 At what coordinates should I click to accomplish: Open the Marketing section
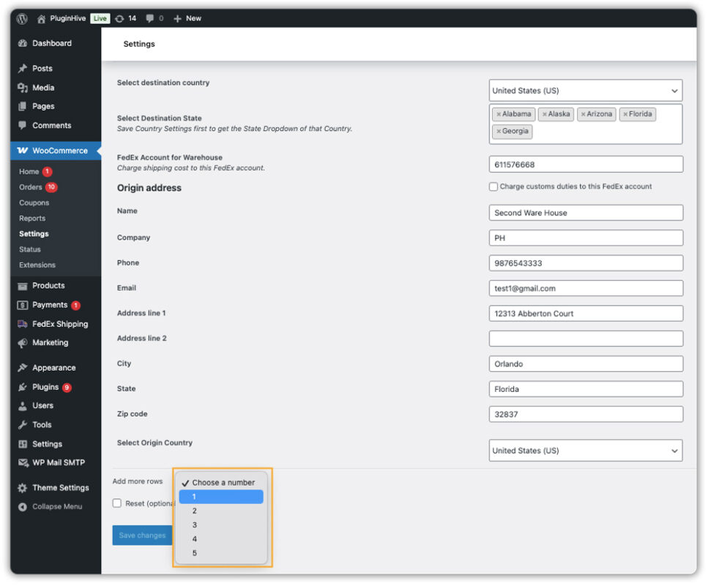click(x=50, y=343)
